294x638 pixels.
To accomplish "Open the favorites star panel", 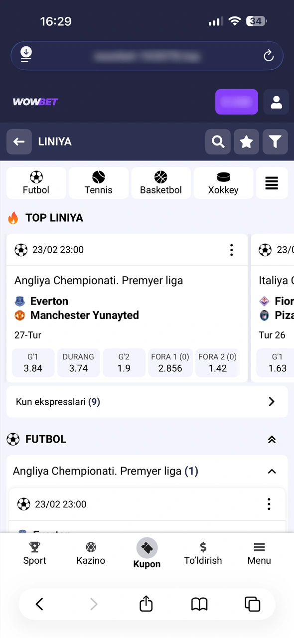I will 246,142.
